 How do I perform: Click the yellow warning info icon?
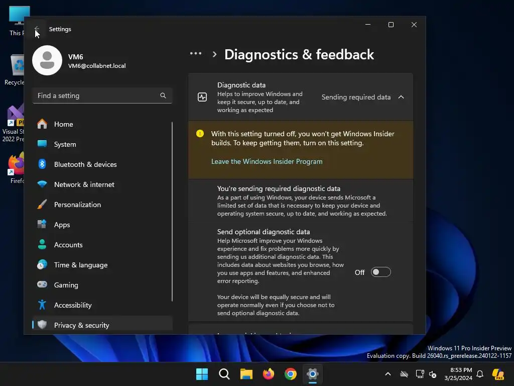point(200,134)
